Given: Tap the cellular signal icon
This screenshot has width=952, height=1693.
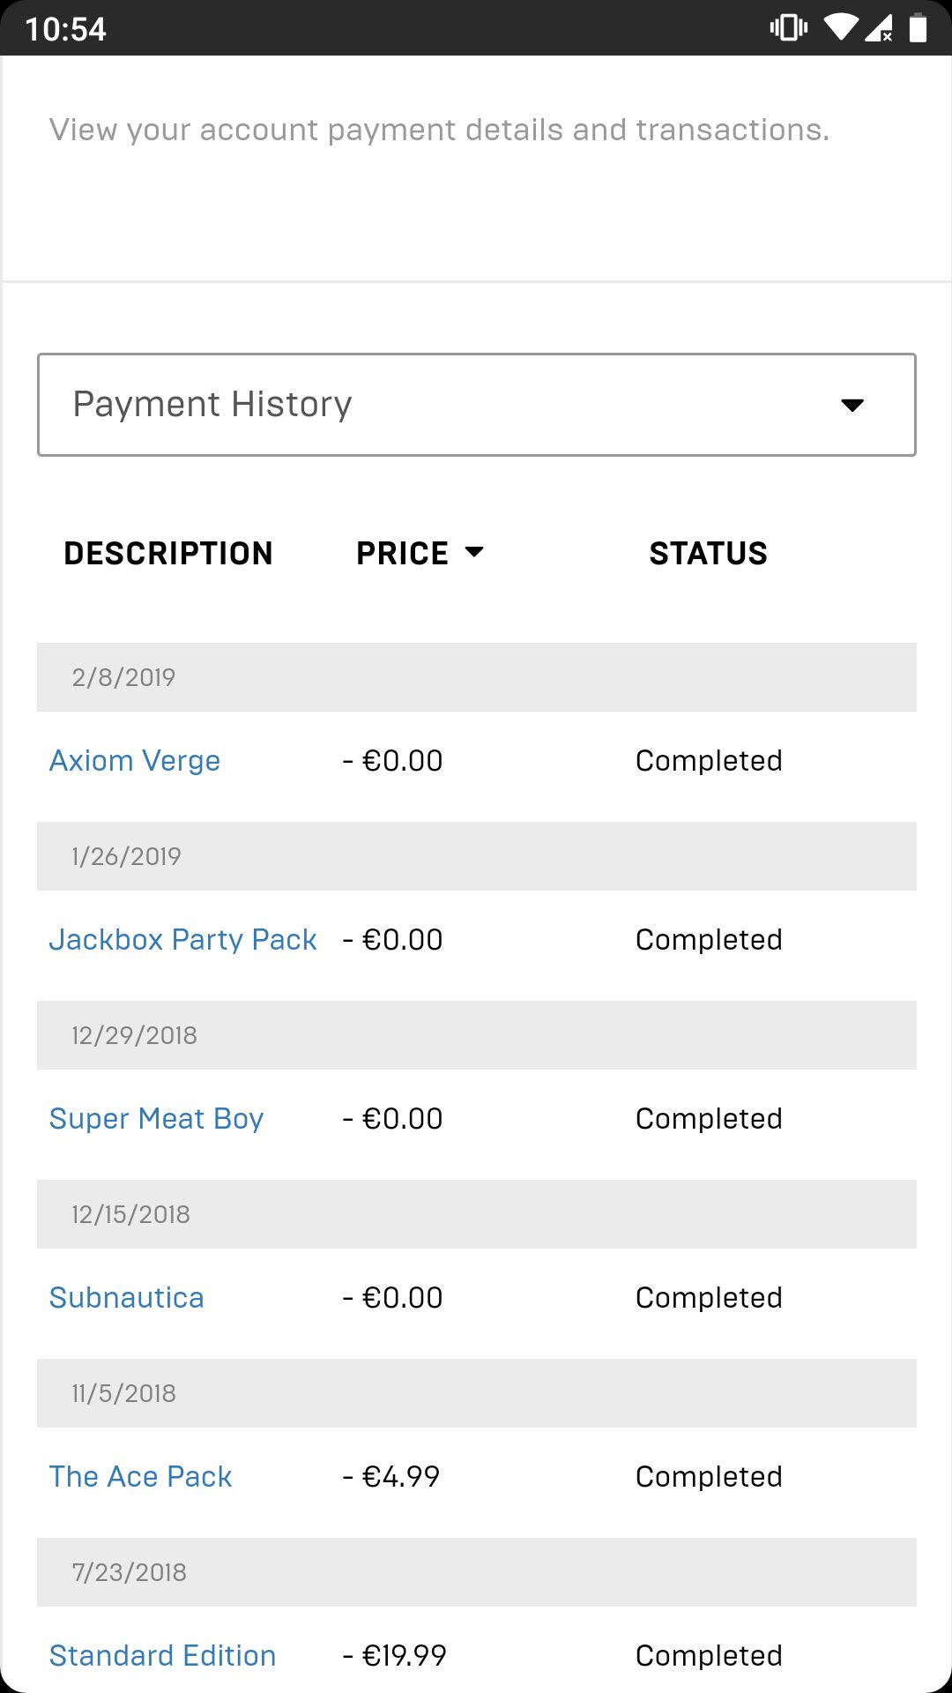Looking at the screenshot, I should (879, 28).
